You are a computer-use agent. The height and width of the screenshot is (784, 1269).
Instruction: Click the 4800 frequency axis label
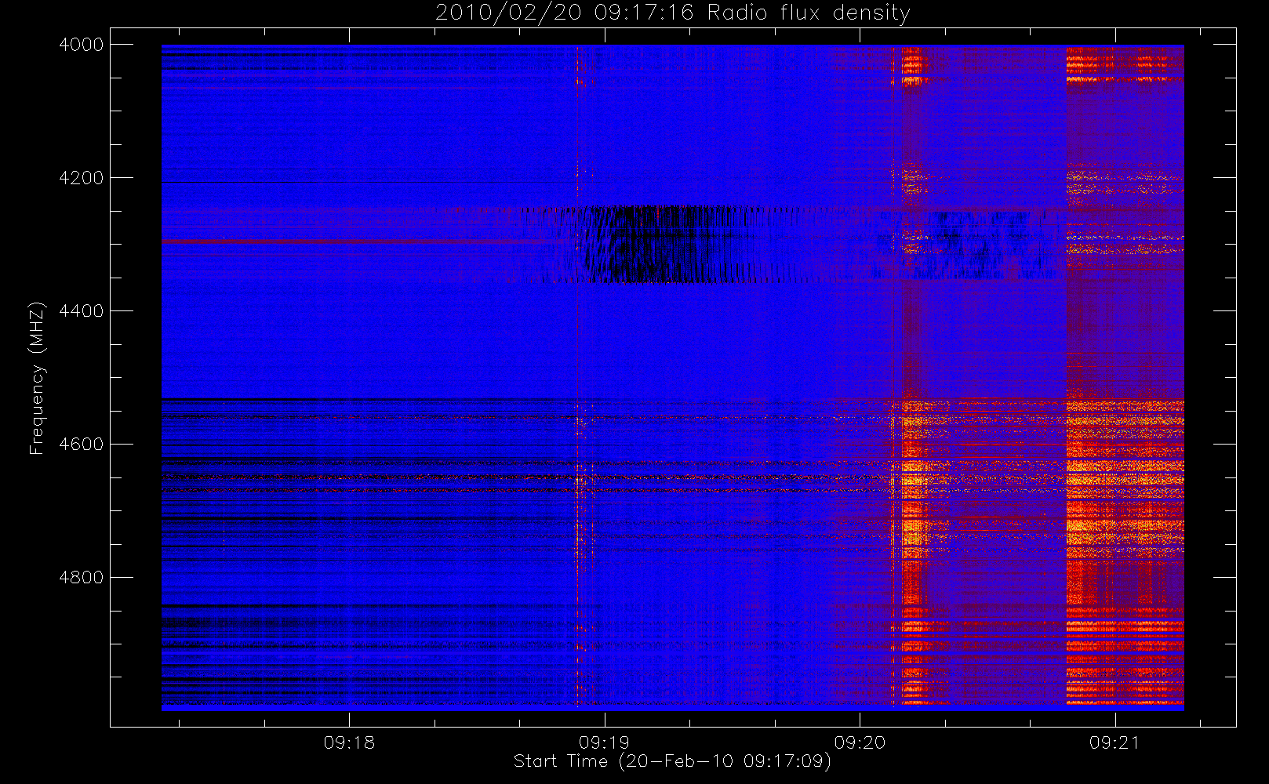tap(82, 578)
